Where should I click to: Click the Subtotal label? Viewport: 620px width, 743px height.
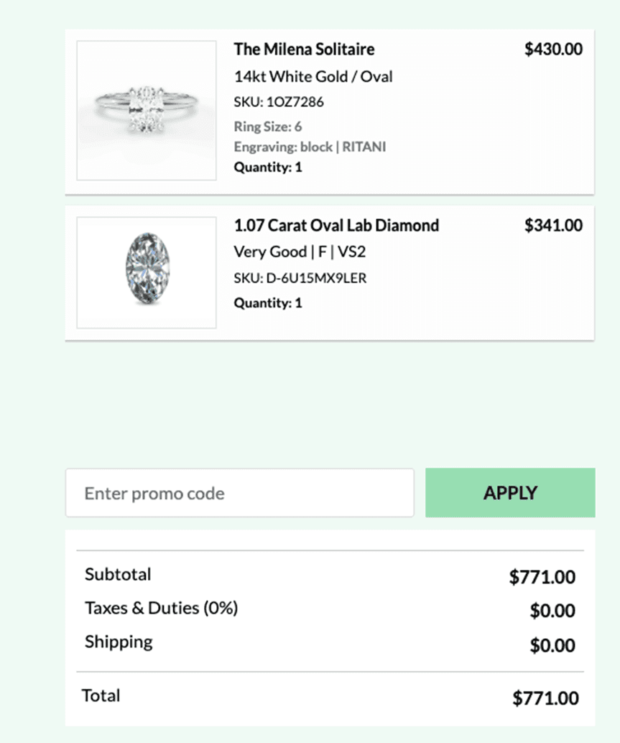[118, 574]
